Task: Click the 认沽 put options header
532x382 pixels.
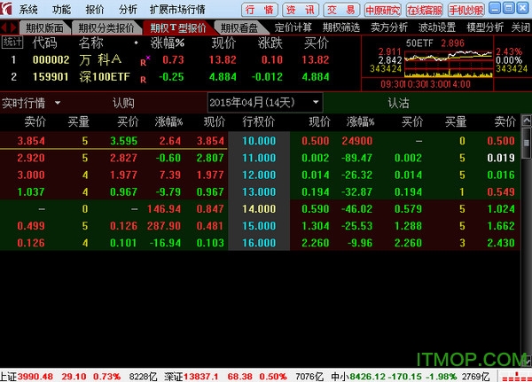Action: pos(398,103)
